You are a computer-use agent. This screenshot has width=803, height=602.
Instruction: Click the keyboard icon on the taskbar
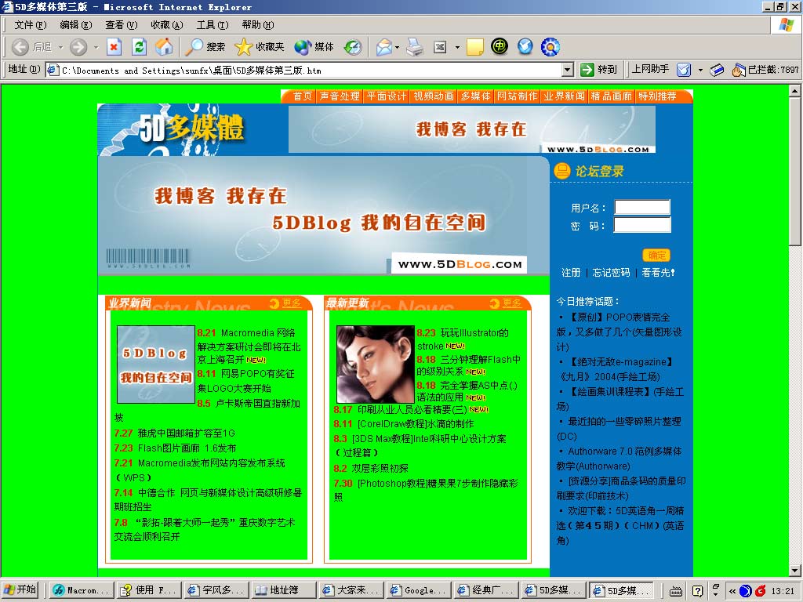tap(676, 591)
